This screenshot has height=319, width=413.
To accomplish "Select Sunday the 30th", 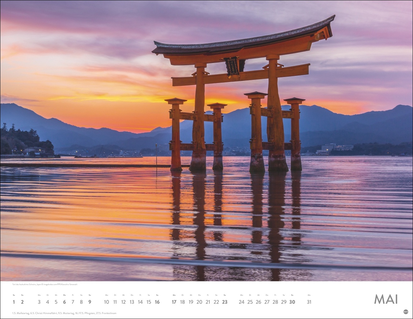I will point(292,302).
